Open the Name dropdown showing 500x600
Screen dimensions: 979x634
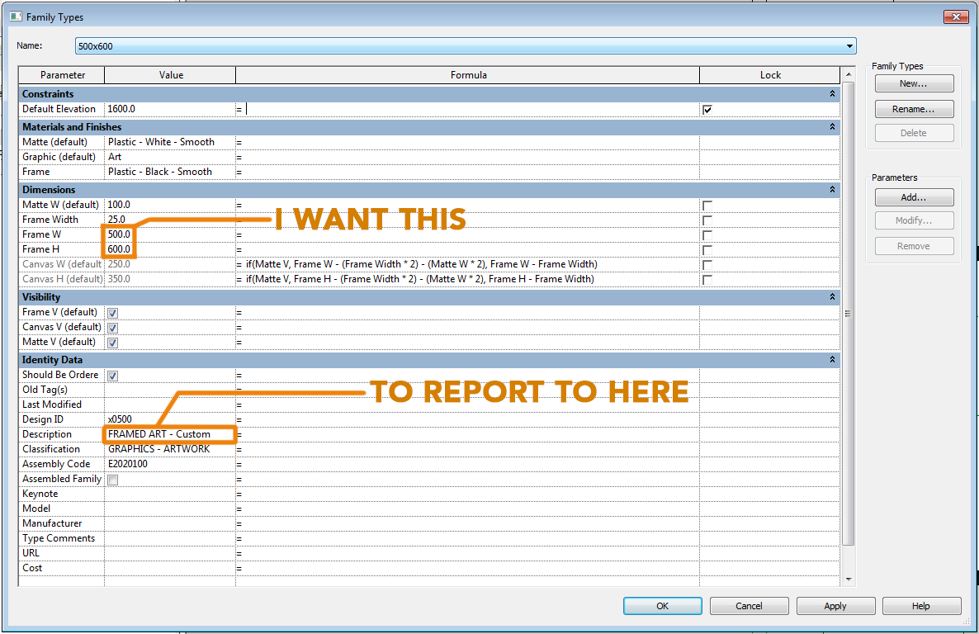(x=849, y=45)
